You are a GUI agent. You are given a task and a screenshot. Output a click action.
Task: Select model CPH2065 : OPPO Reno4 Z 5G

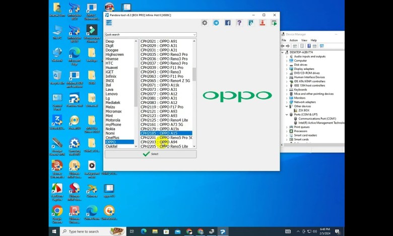click(x=165, y=81)
